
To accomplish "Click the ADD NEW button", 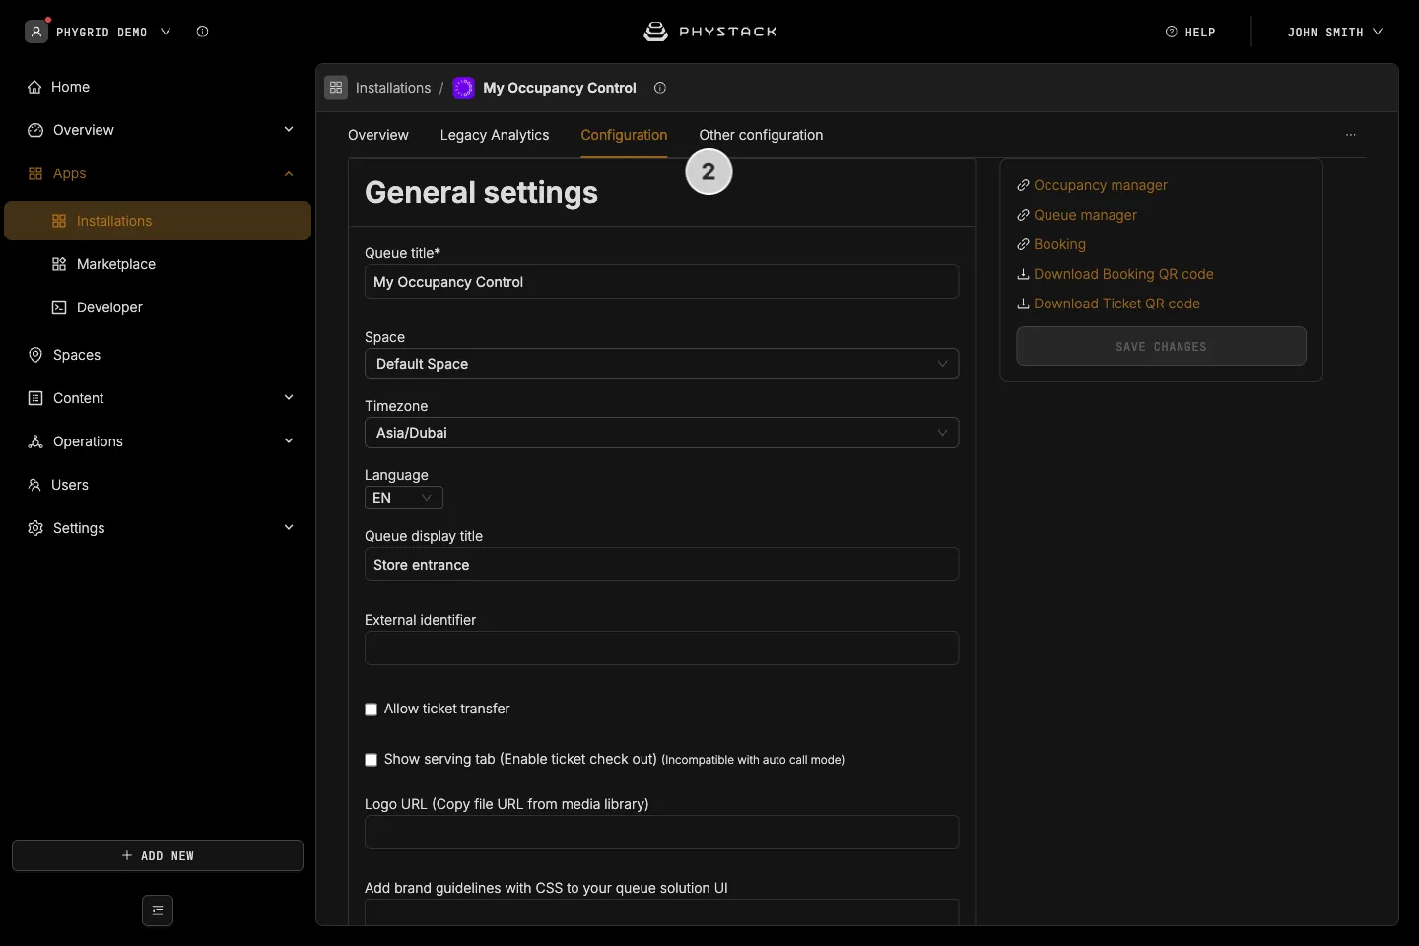I will (158, 855).
